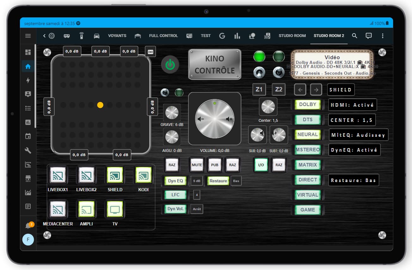
Task: Switch to the FULL CONTROL tab
Action: click(x=163, y=36)
